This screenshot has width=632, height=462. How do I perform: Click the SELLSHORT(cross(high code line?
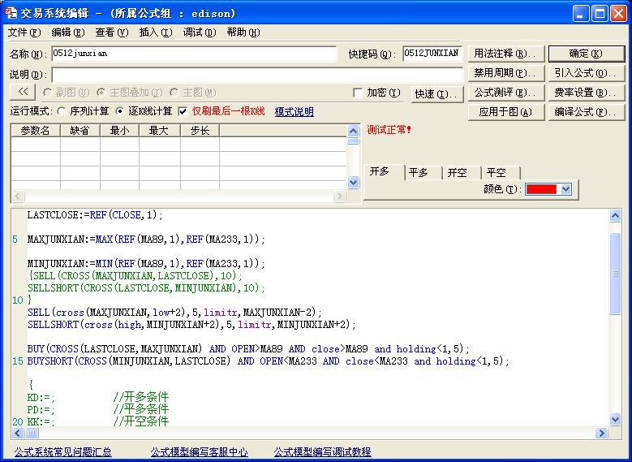191,325
